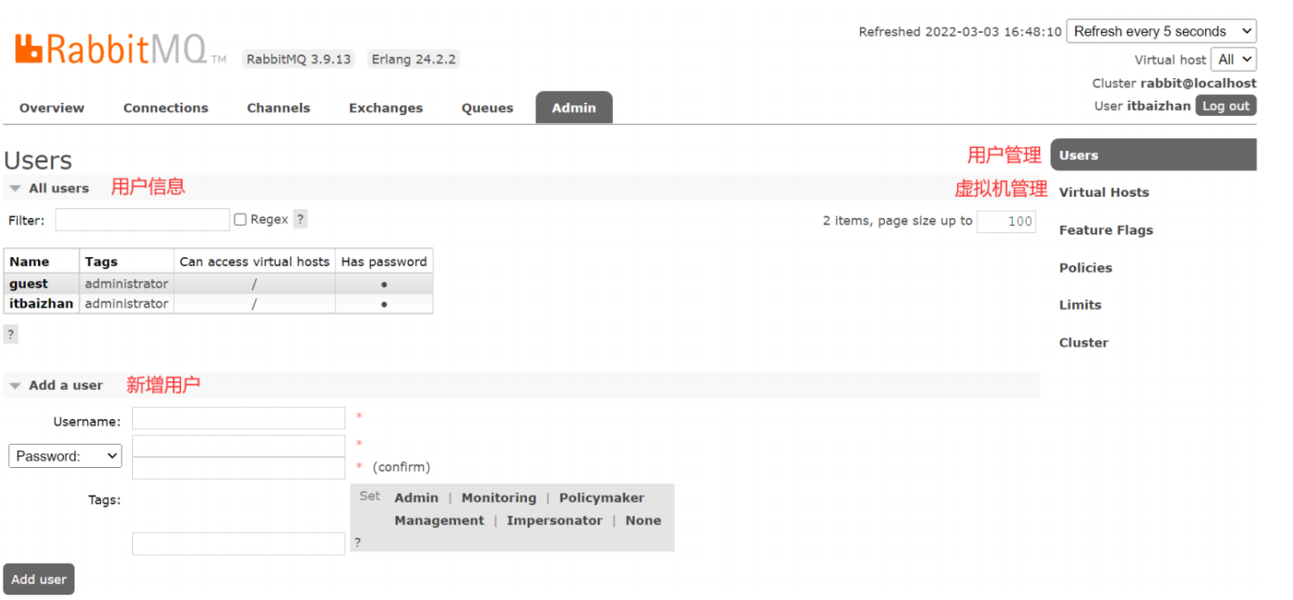Set the Impersonator tag

tap(554, 520)
